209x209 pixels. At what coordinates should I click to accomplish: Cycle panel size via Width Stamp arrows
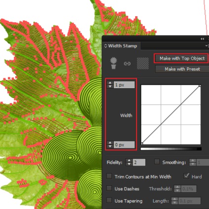pos(105,46)
